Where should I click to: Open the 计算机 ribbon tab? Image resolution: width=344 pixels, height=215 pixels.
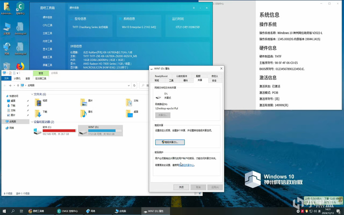click(17, 78)
